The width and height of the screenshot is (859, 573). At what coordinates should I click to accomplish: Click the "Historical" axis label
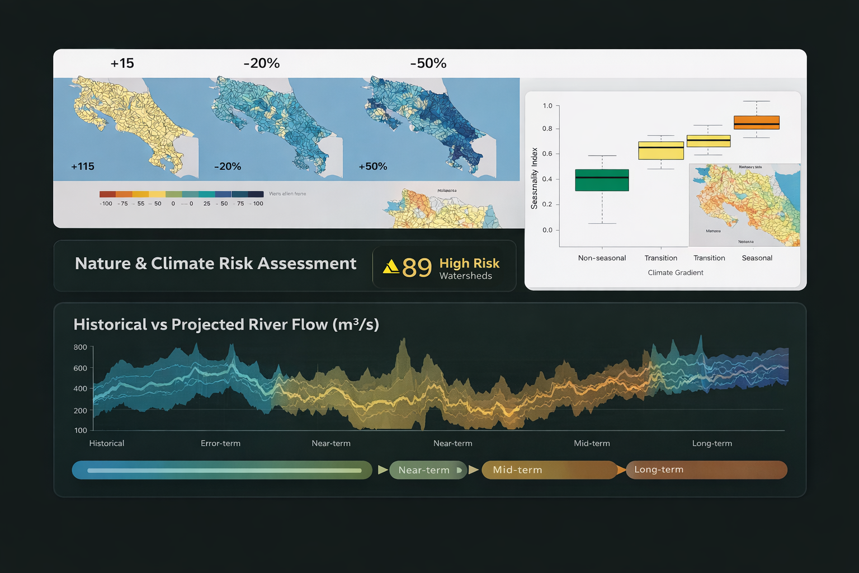[x=106, y=443]
